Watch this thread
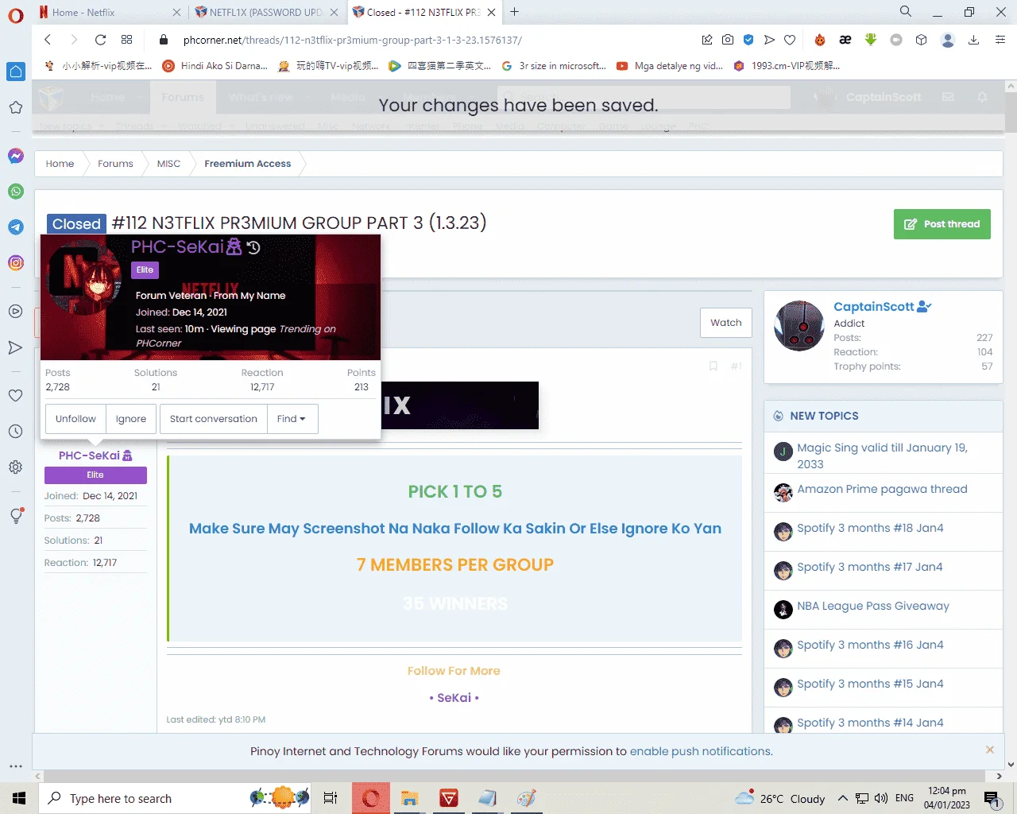The width and height of the screenshot is (1017, 814). pyautogui.click(x=725, y=323)
